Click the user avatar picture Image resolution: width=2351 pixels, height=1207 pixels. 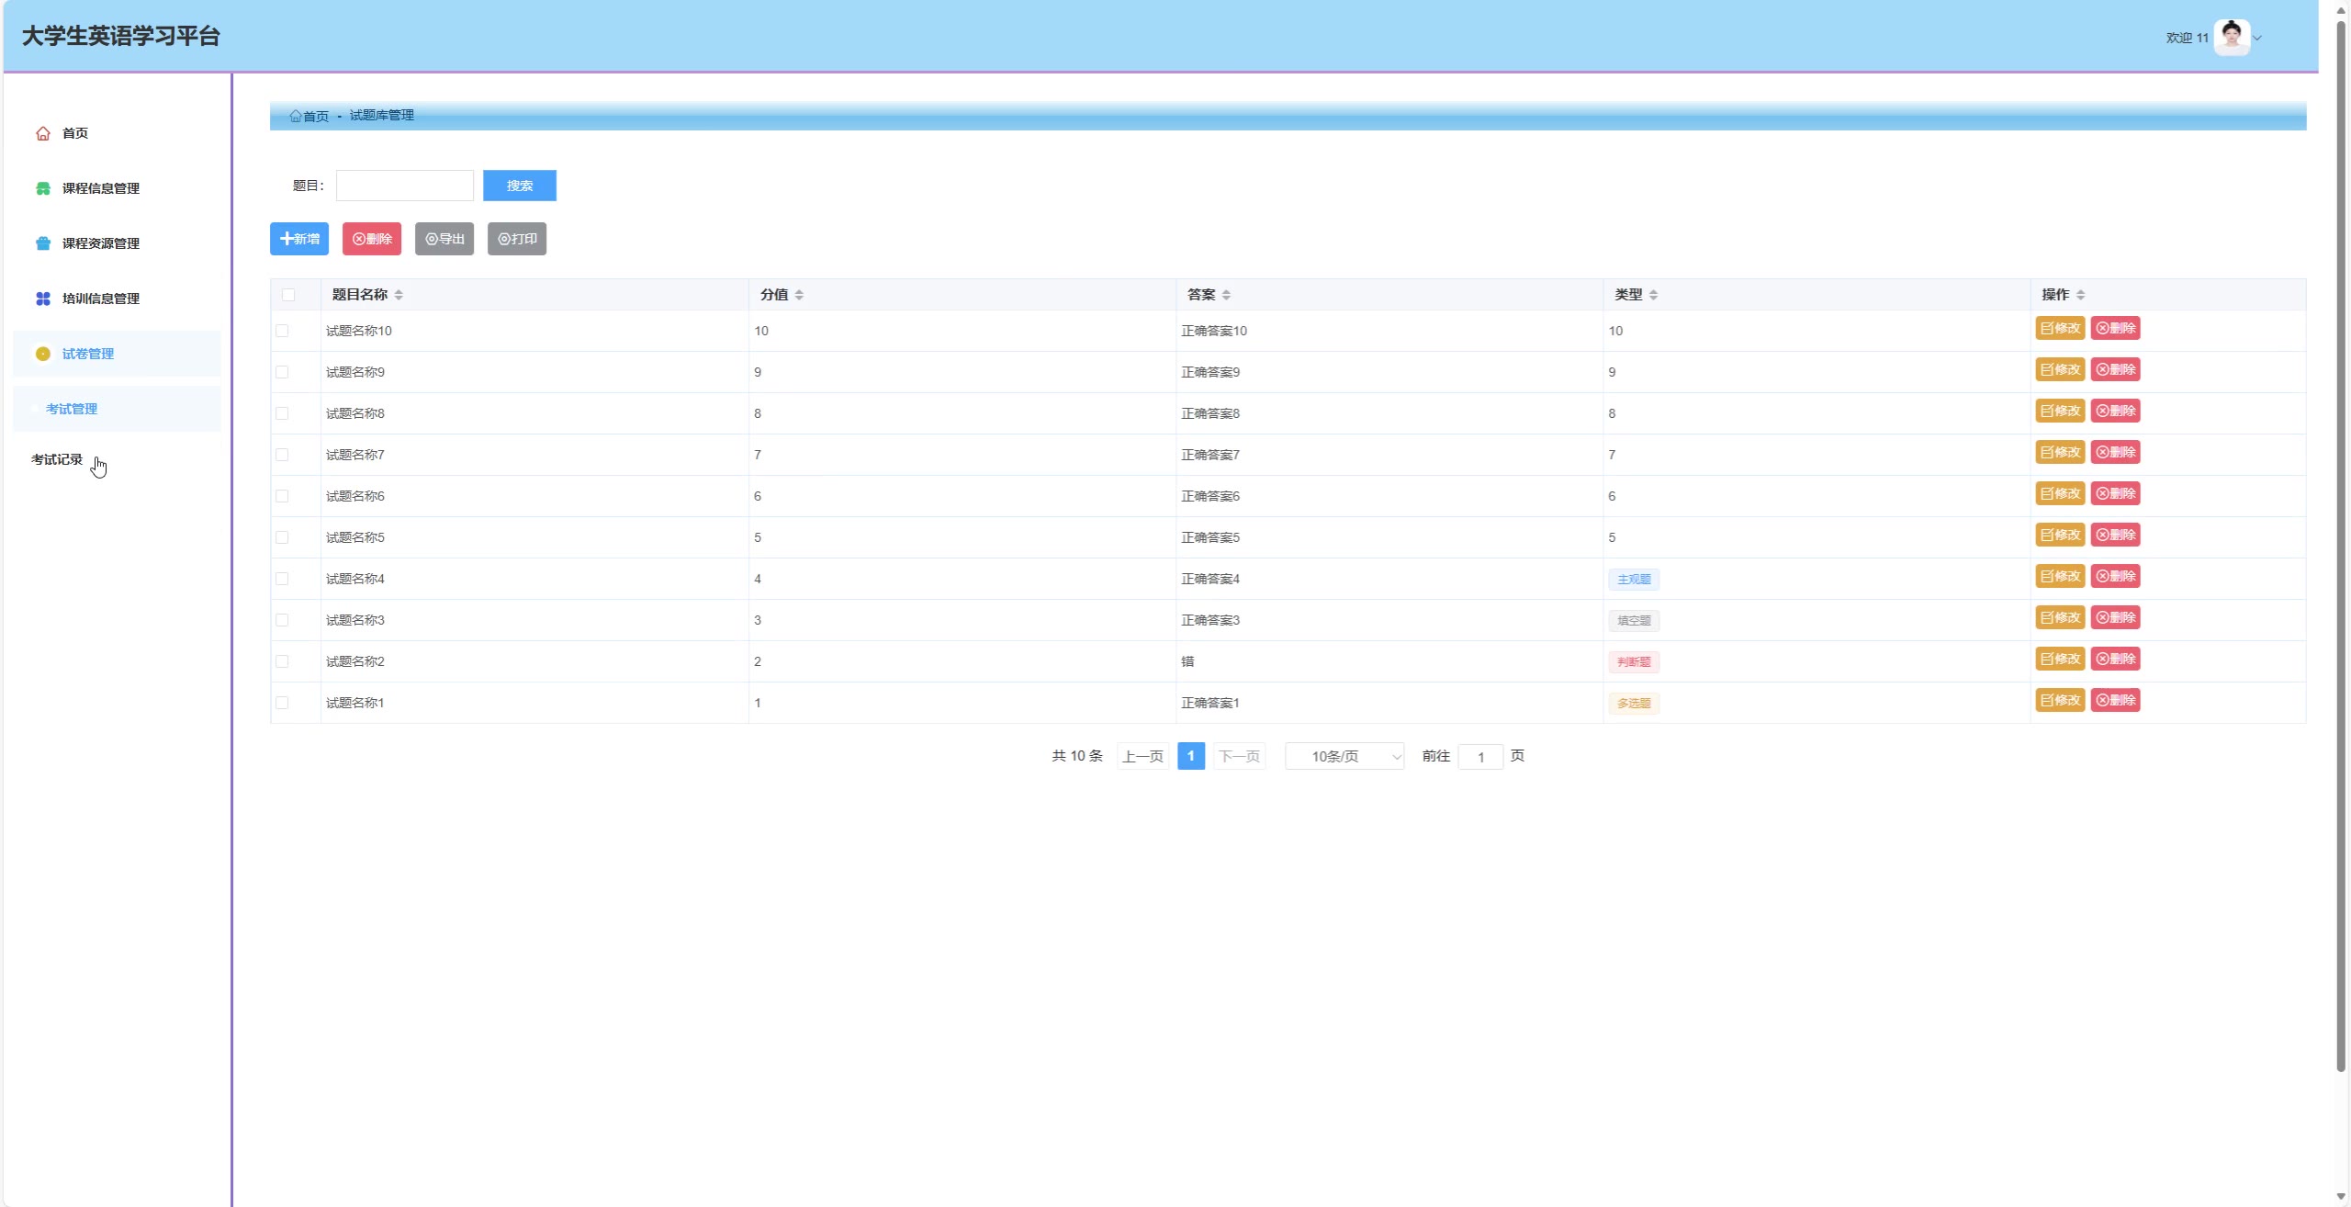coord(2231,38)
